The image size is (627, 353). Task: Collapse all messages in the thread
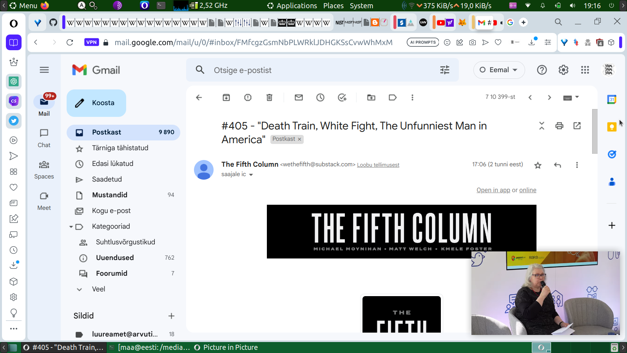(542, 126)
